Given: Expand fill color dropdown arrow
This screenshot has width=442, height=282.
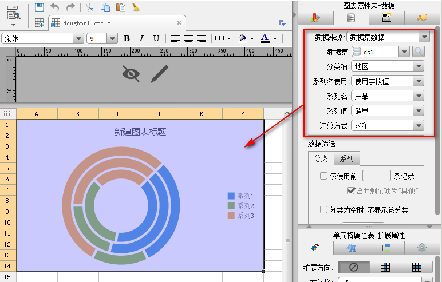Looking at the screenshot, I should point(252,38).
